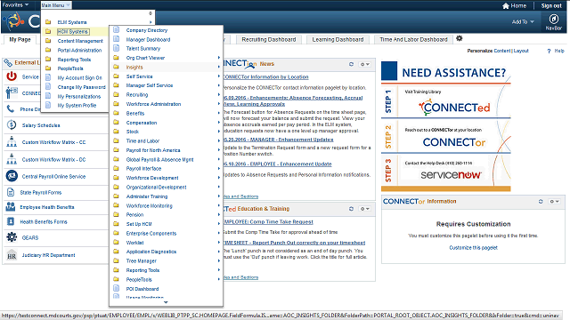Refresh the CONNECTion News pagelet
570x320 pixels.
(351, 64)
